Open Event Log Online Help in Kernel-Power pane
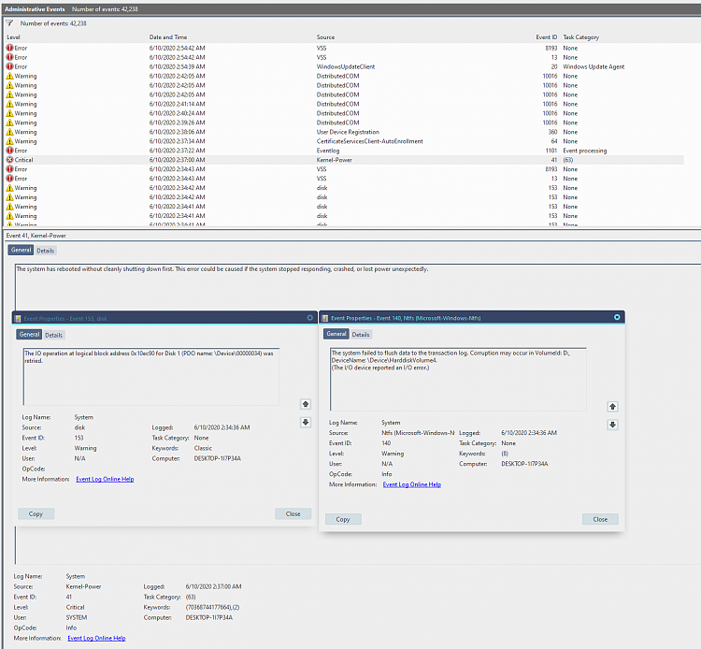This screenshot has height=649, width=701. (96, 639)
